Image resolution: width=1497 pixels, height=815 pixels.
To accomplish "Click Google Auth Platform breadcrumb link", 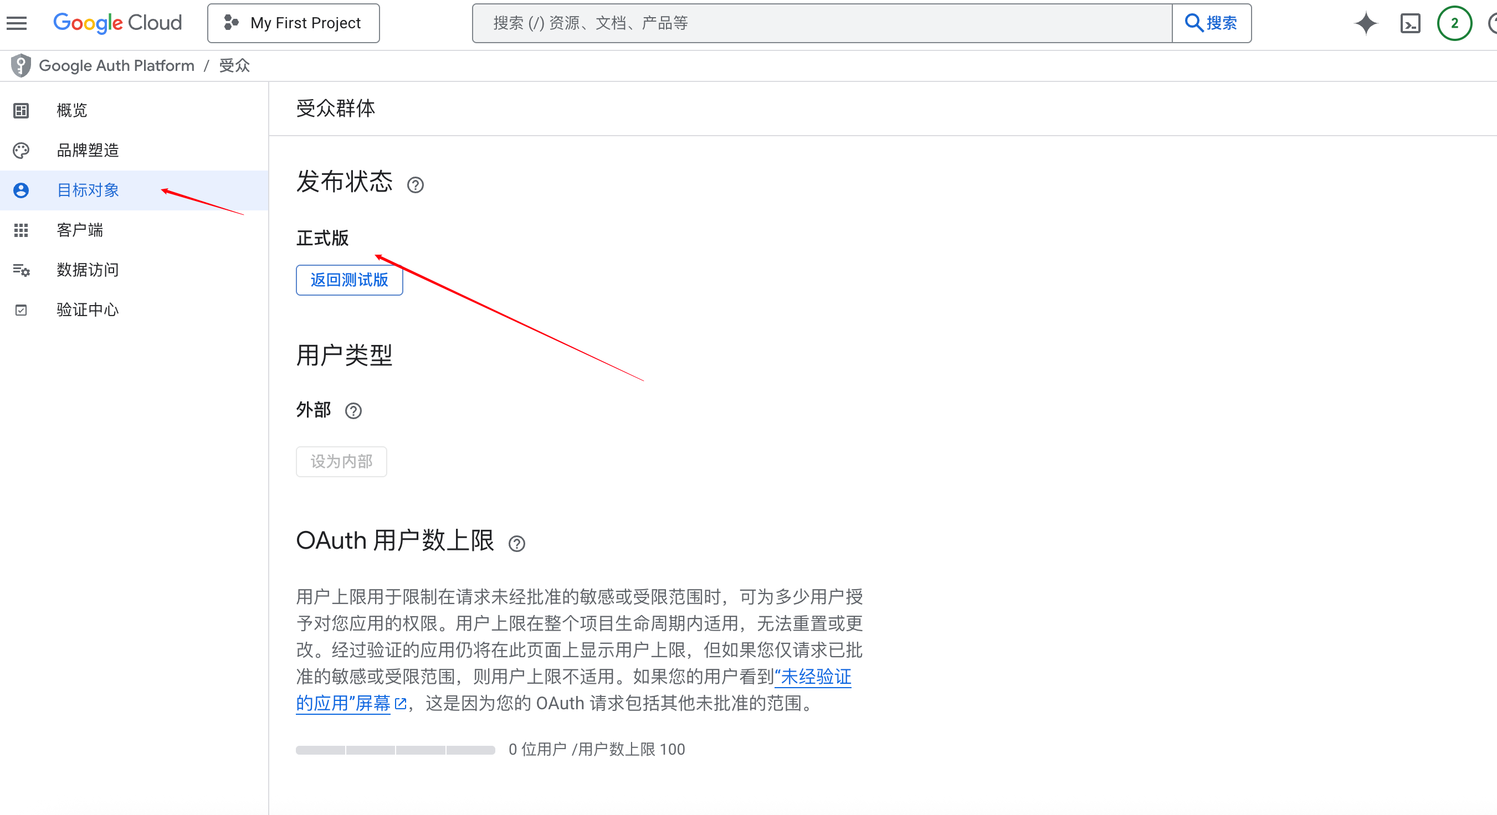I will (x=116, y=66).
